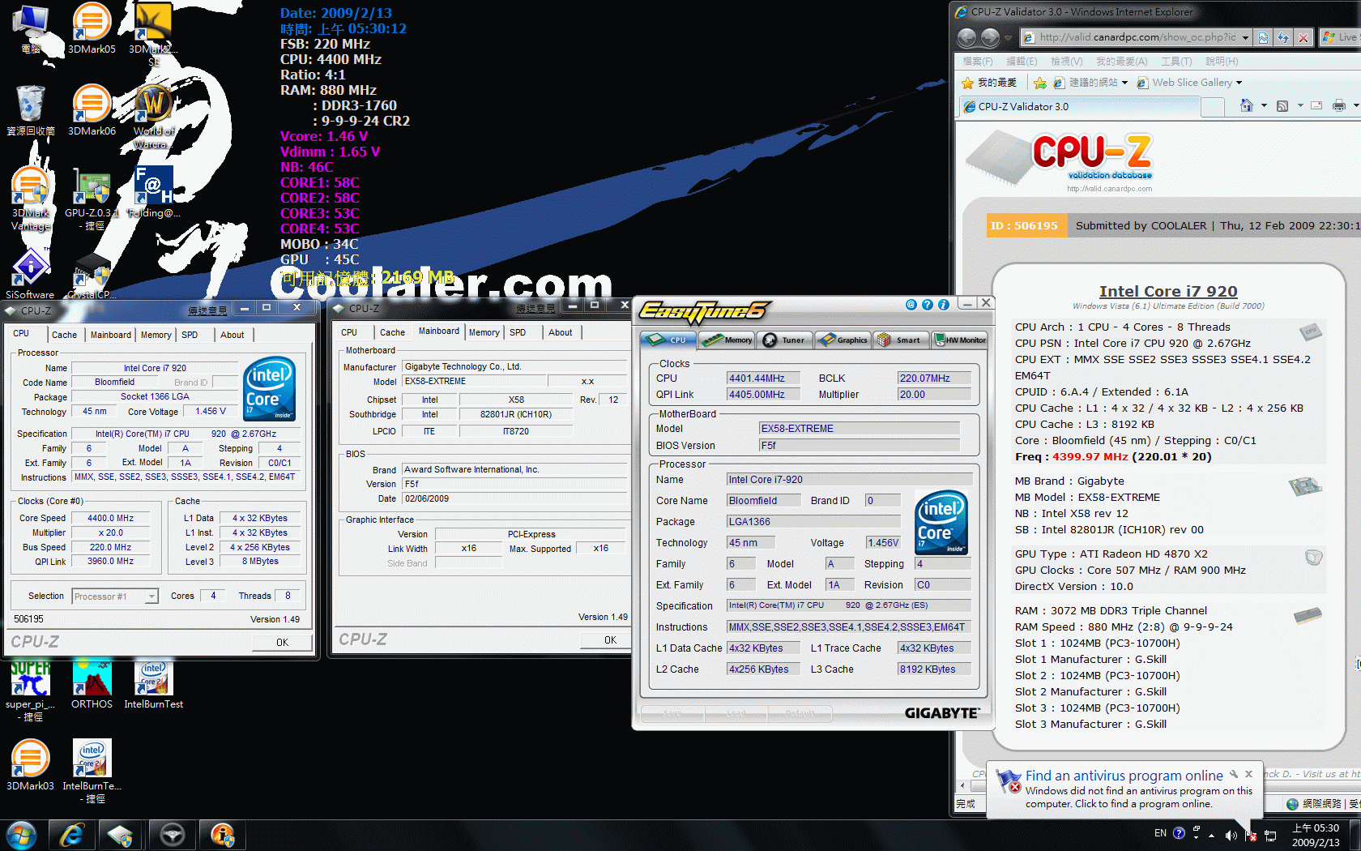This screenshot has width=1361, height=851.
Task: Select HW Monitor tab in EasyTune6
Action: click(960, 340)
